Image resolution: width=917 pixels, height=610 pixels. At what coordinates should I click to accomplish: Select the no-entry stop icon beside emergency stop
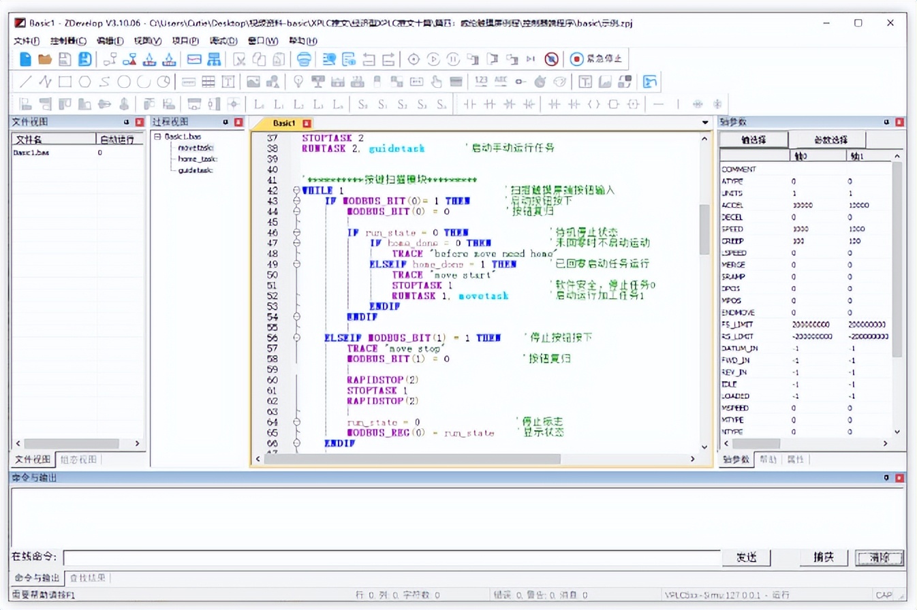tap(551, 59)
